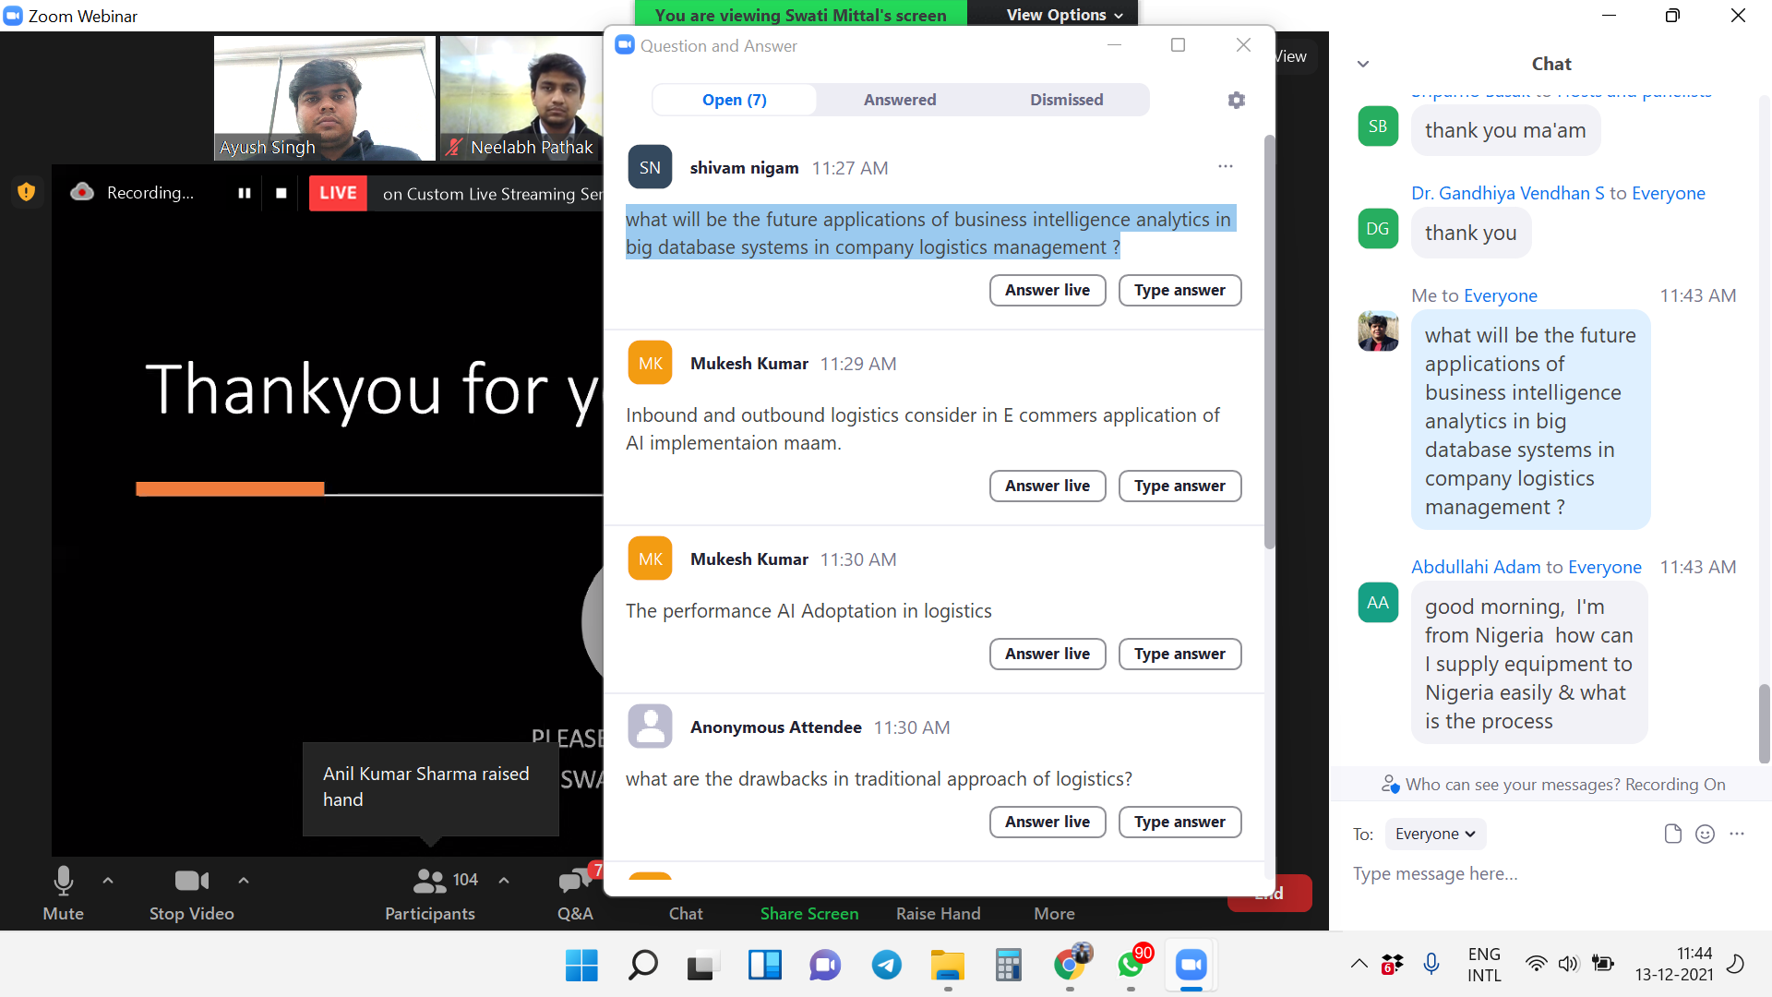Screen dimensions: 1772x997
Task: Switch to the Answered tab
Action: click(x=898, y=100)
